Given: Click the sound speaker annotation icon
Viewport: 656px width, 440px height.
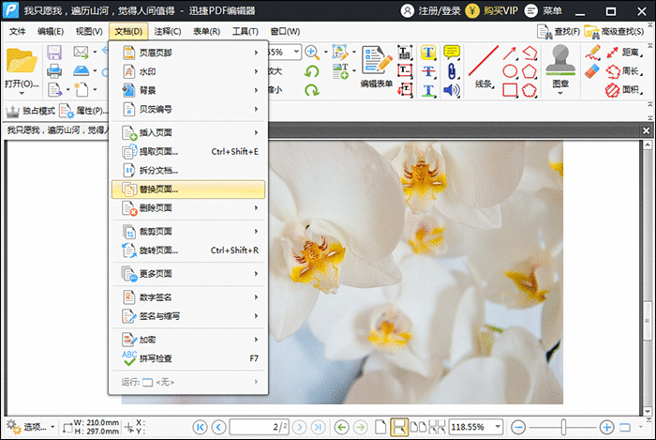Looking at the screenshot, I should pos(451,91).
